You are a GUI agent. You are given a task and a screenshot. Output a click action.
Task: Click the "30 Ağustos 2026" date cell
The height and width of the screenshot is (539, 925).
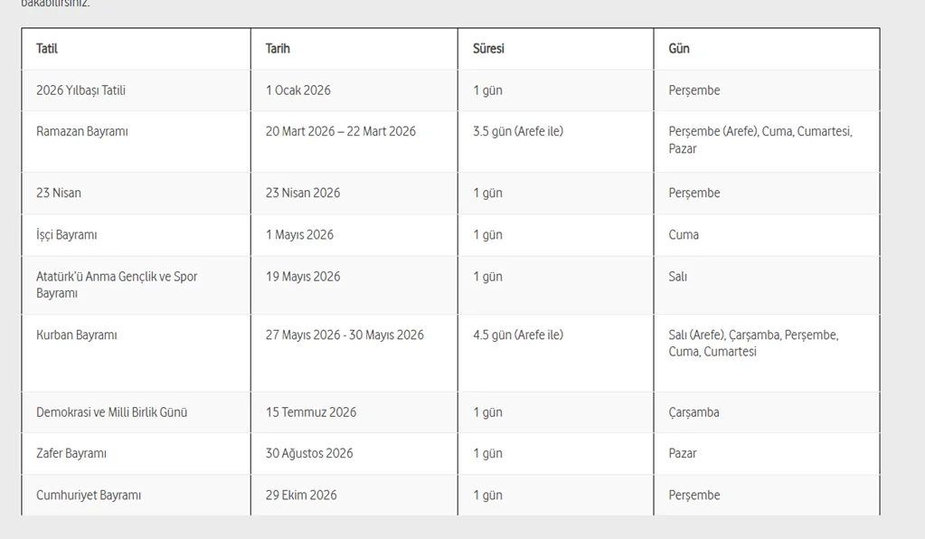309,454
